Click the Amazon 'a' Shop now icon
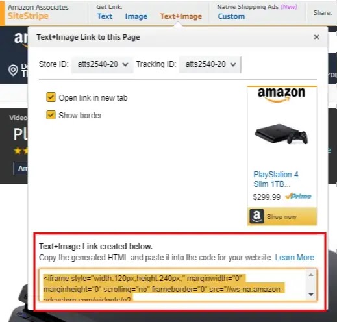337x322 pixels. (x=256, y=216)
